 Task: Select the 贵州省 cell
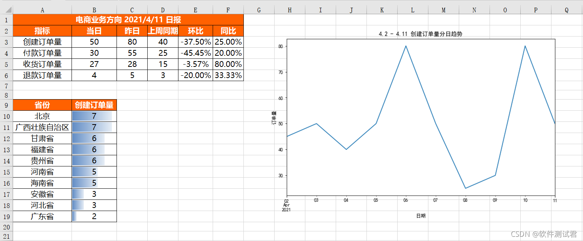(x=42, y=161)
